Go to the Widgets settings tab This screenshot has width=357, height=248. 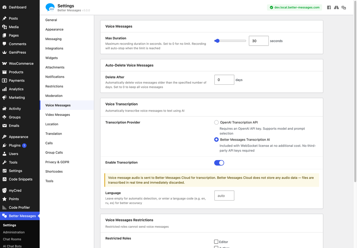(67, 58)
